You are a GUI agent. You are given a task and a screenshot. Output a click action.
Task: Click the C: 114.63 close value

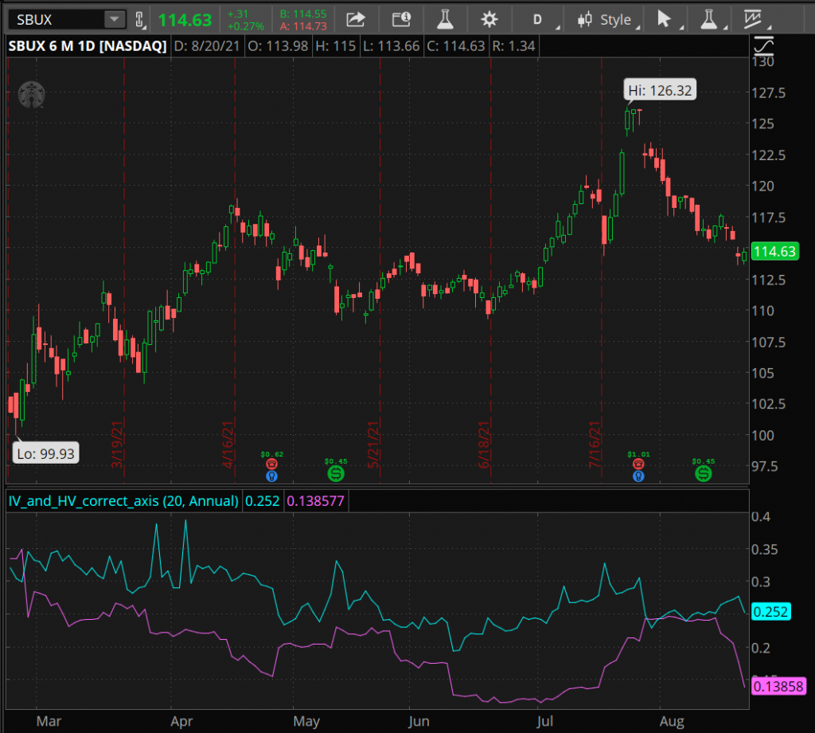pos(456,46)
